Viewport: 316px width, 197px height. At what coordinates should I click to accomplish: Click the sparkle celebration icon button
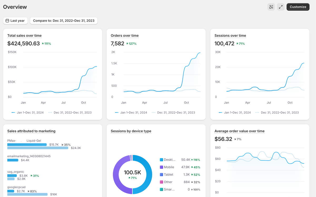271,7
